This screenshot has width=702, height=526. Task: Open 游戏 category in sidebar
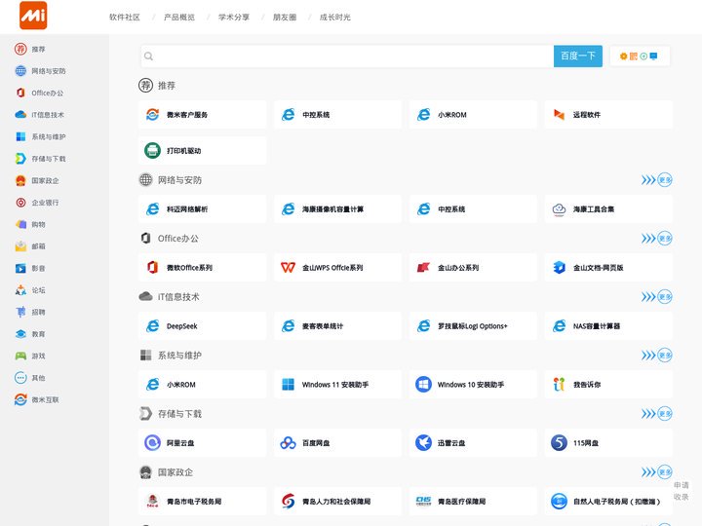pos(30,356)
